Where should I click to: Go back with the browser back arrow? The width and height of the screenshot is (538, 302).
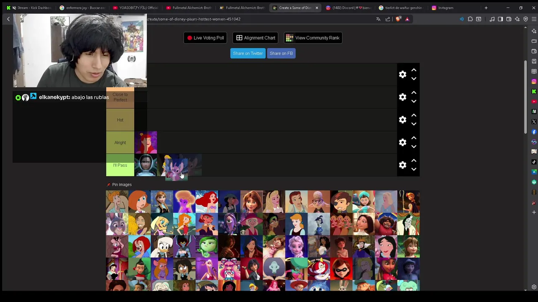[8, 19]
